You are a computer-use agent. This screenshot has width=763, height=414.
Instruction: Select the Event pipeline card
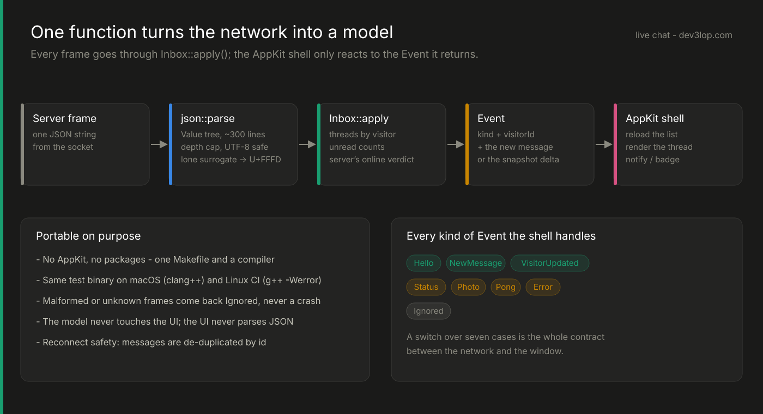pos(530,144)
